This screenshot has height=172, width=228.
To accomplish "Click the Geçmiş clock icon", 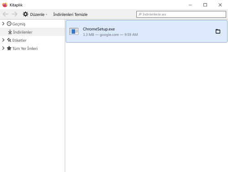I will click(9, 24).
